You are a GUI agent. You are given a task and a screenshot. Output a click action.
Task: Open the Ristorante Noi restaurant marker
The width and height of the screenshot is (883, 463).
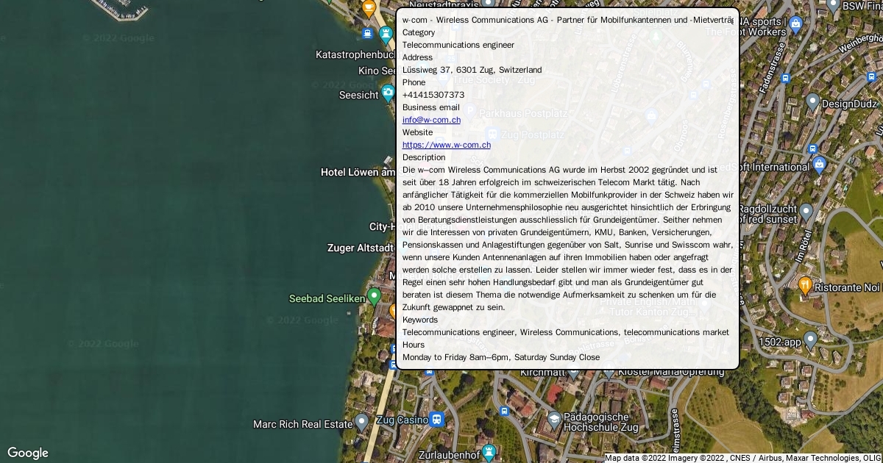tap(805, 285)
